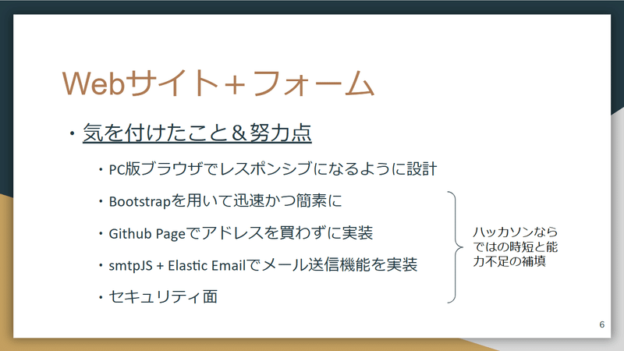Click the right curly brace shape

pos(456,247)
